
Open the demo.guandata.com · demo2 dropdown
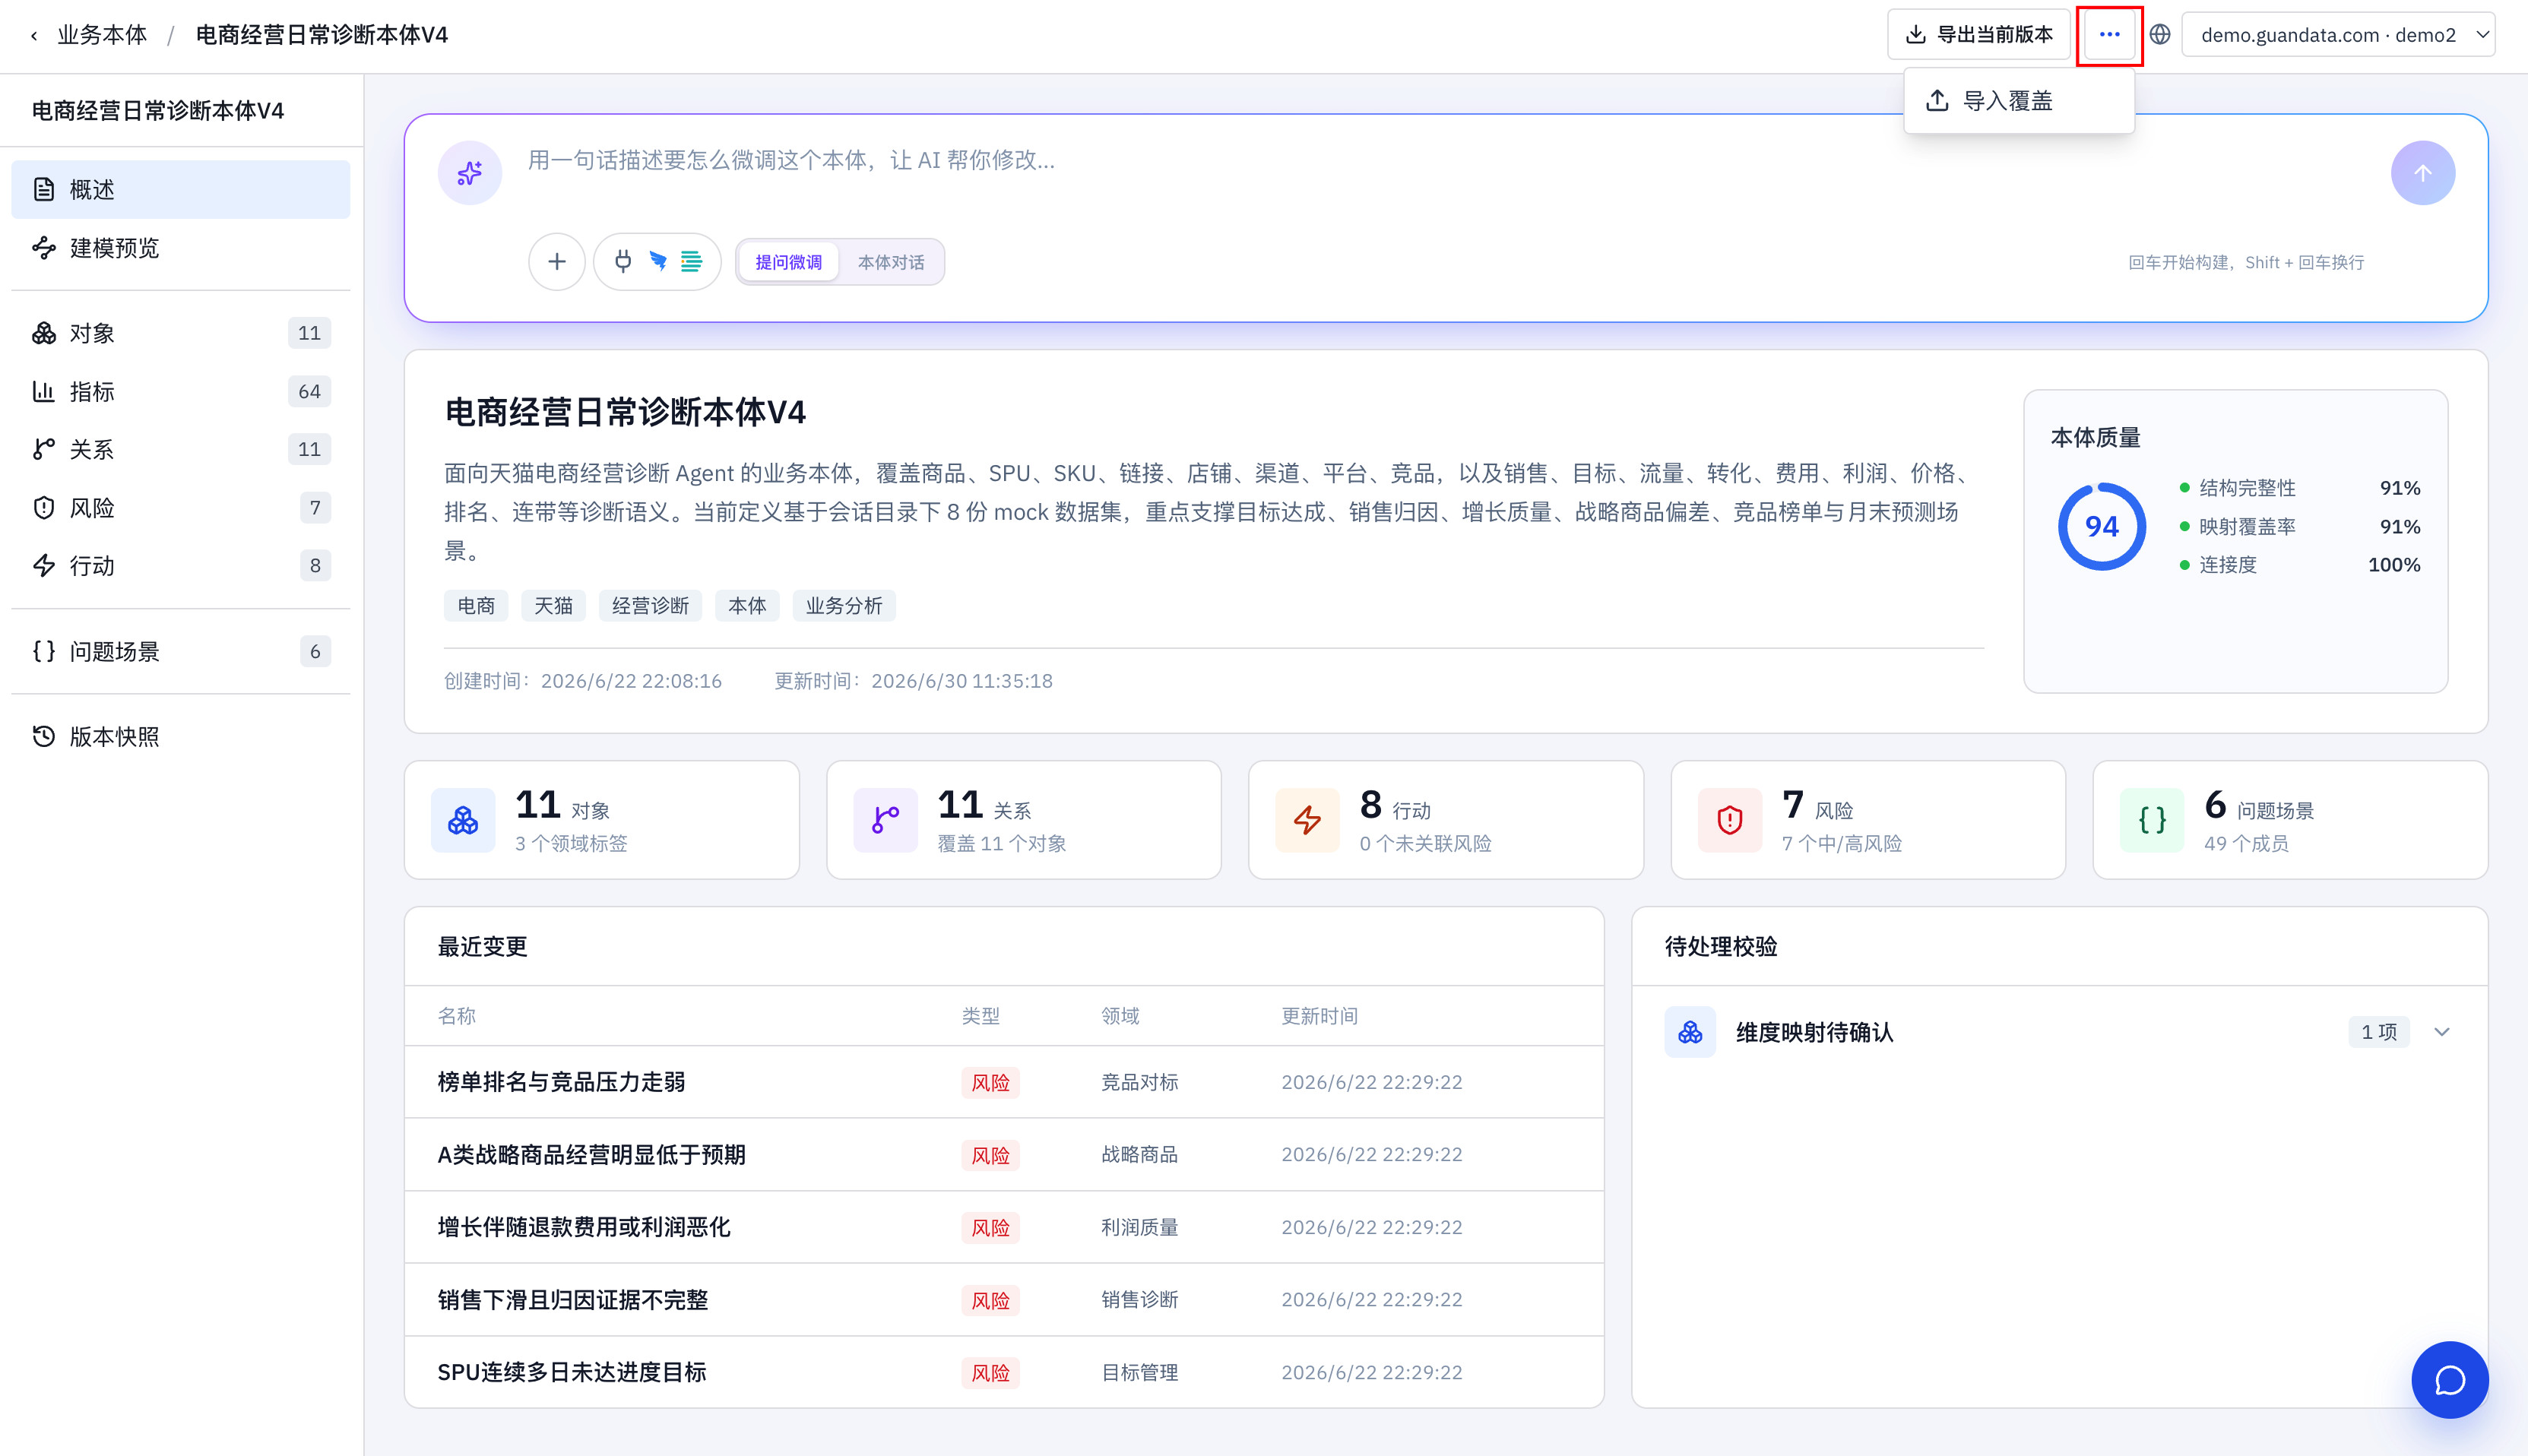tap(2338, 35)
